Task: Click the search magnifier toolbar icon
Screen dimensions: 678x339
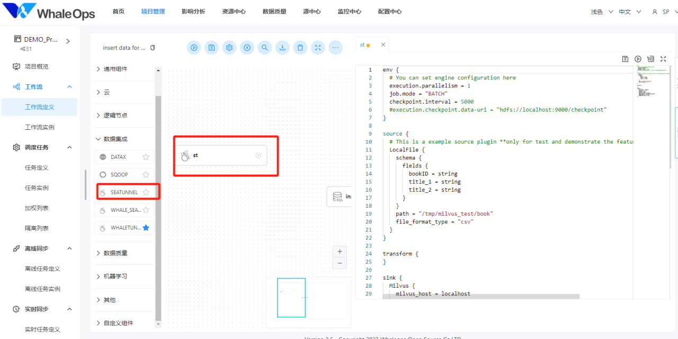Action: click(265, 48)
